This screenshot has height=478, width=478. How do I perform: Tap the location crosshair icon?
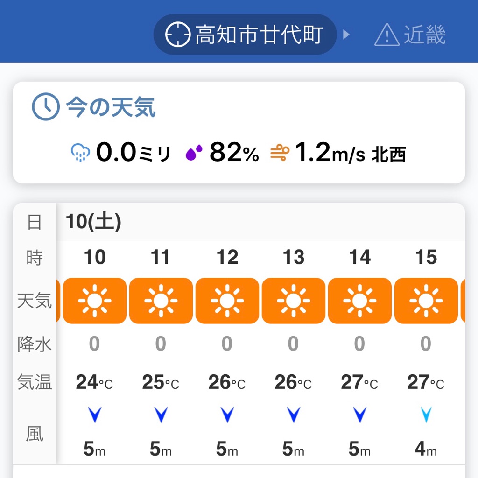tap(178, 35)
